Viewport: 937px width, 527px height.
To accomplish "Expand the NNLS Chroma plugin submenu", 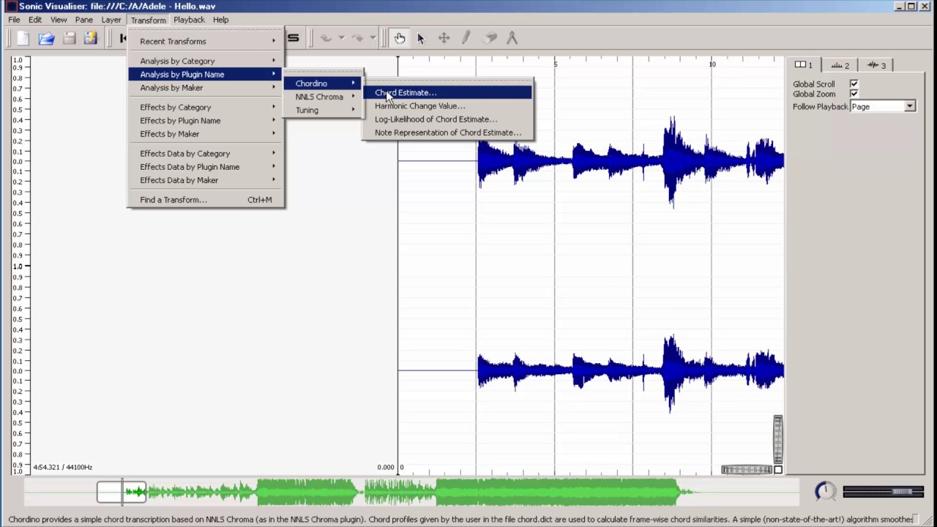I will click(x=324, y=97).
